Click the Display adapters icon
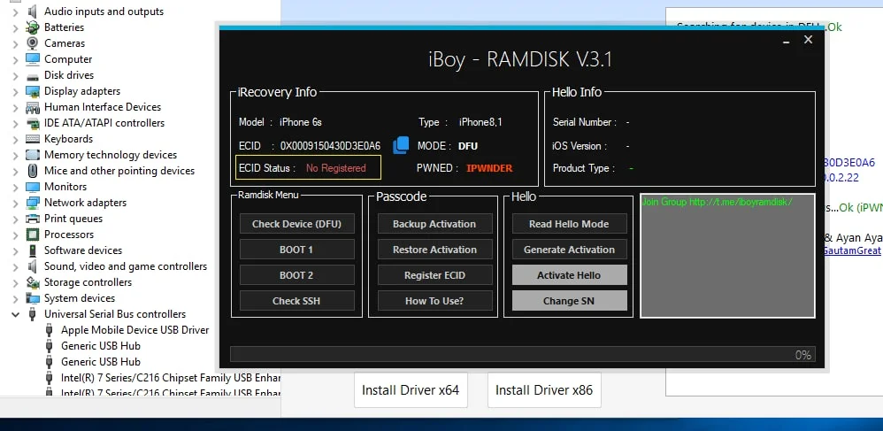 33,91
